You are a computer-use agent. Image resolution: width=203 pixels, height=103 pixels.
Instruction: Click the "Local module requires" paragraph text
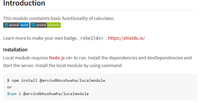tap(25, 58)
